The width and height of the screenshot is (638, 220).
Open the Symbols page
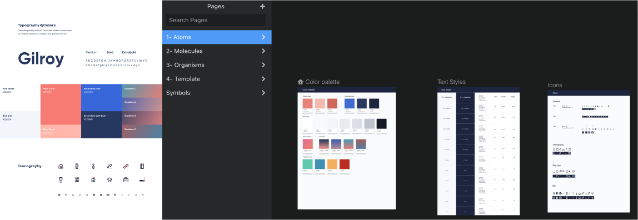point(217,93)
